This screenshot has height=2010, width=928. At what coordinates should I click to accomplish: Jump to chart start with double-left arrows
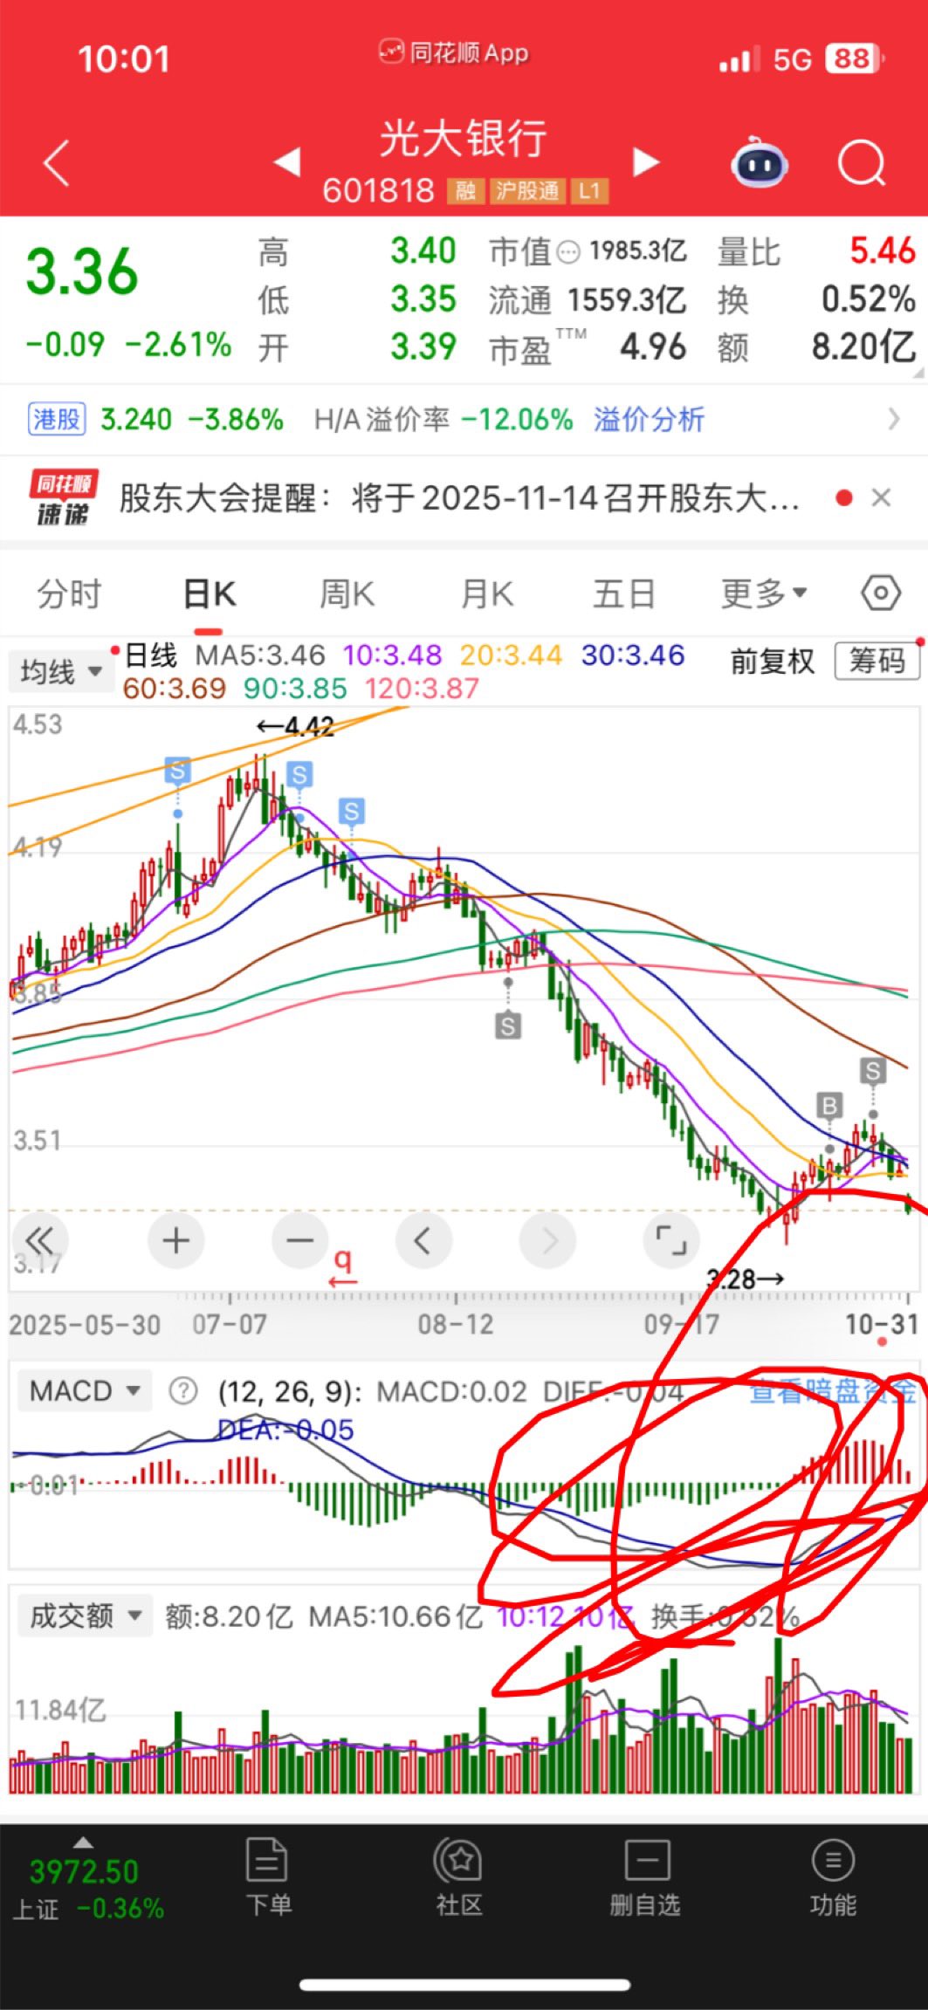tap(40, 1240)
